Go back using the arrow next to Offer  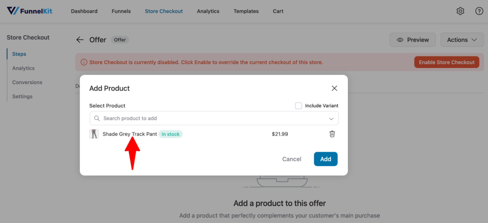pyautogui.click(x=80, y=40)
